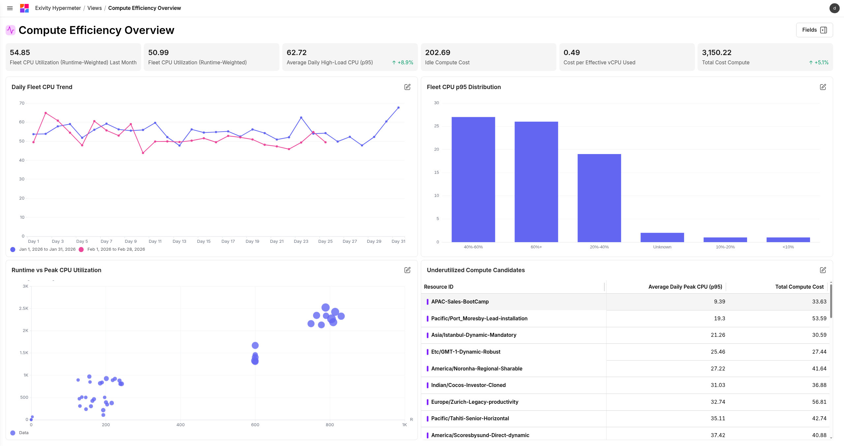Edit the Fleet CPU p95 Distribution widget
The width and height of the screenshot is (844, 446).
point(823,87)
